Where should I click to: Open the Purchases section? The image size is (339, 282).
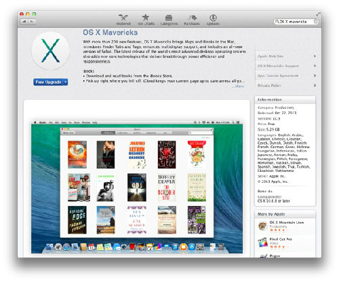click(192, 20)
